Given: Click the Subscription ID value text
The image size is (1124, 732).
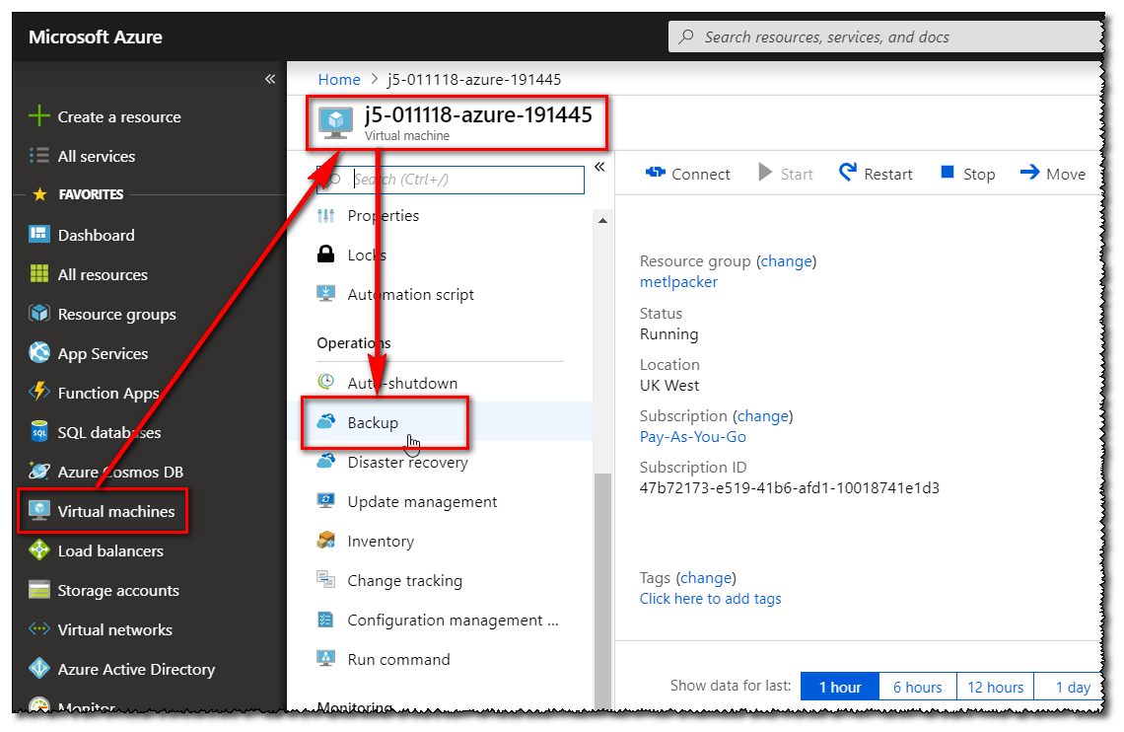Looking at the screenshot, I should pos(789,488).
